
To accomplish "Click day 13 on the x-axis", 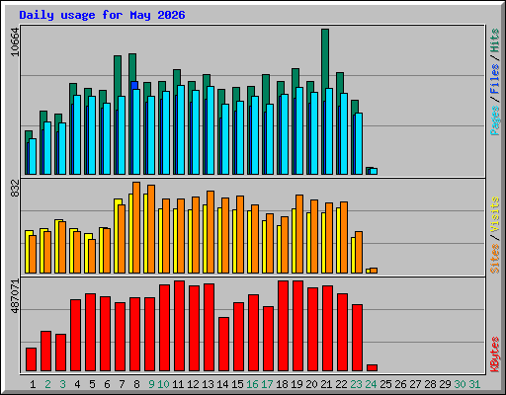I will pos(208,384).
